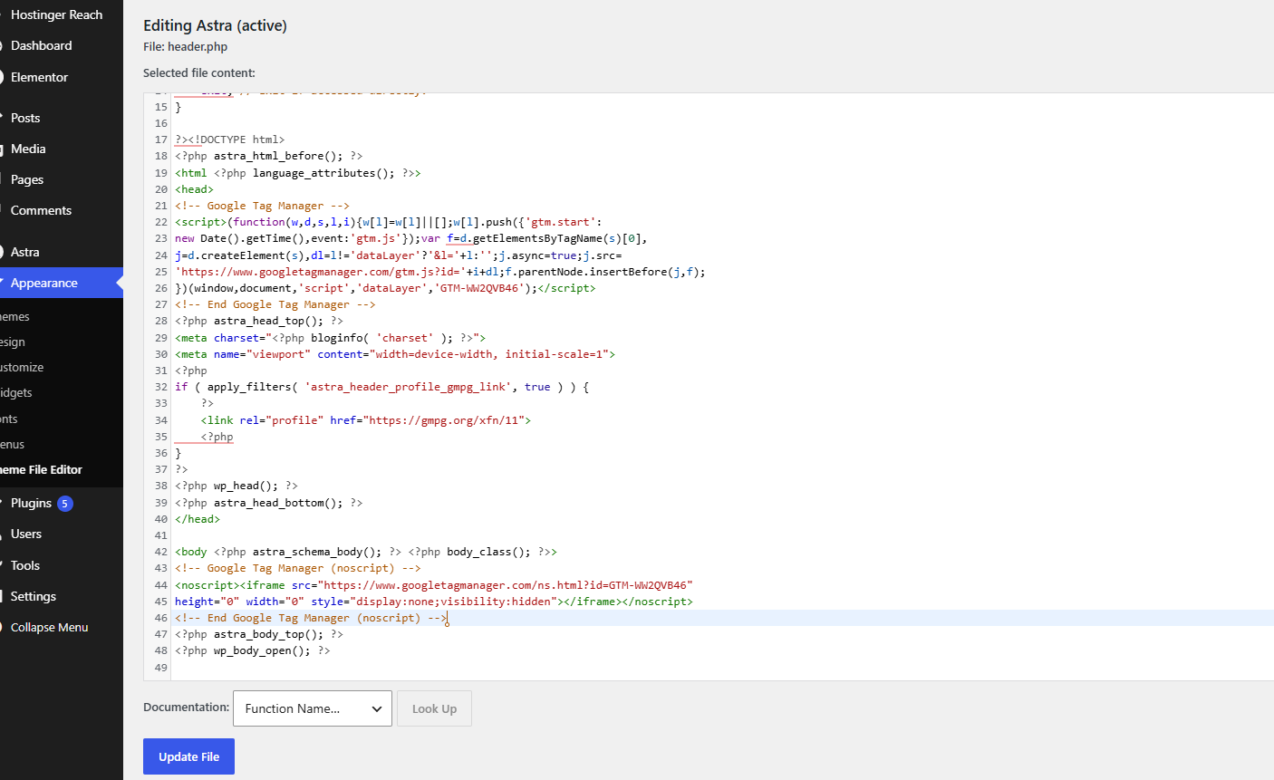The width and height of the screenshot is (1274, 780).
Task: Open the Customize submenu under Appearance
Action: click(22, 367)
